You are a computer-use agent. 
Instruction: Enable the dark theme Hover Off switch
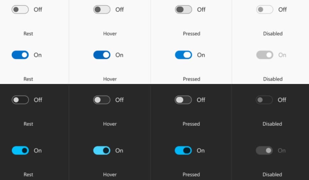(x=102, y=100)
